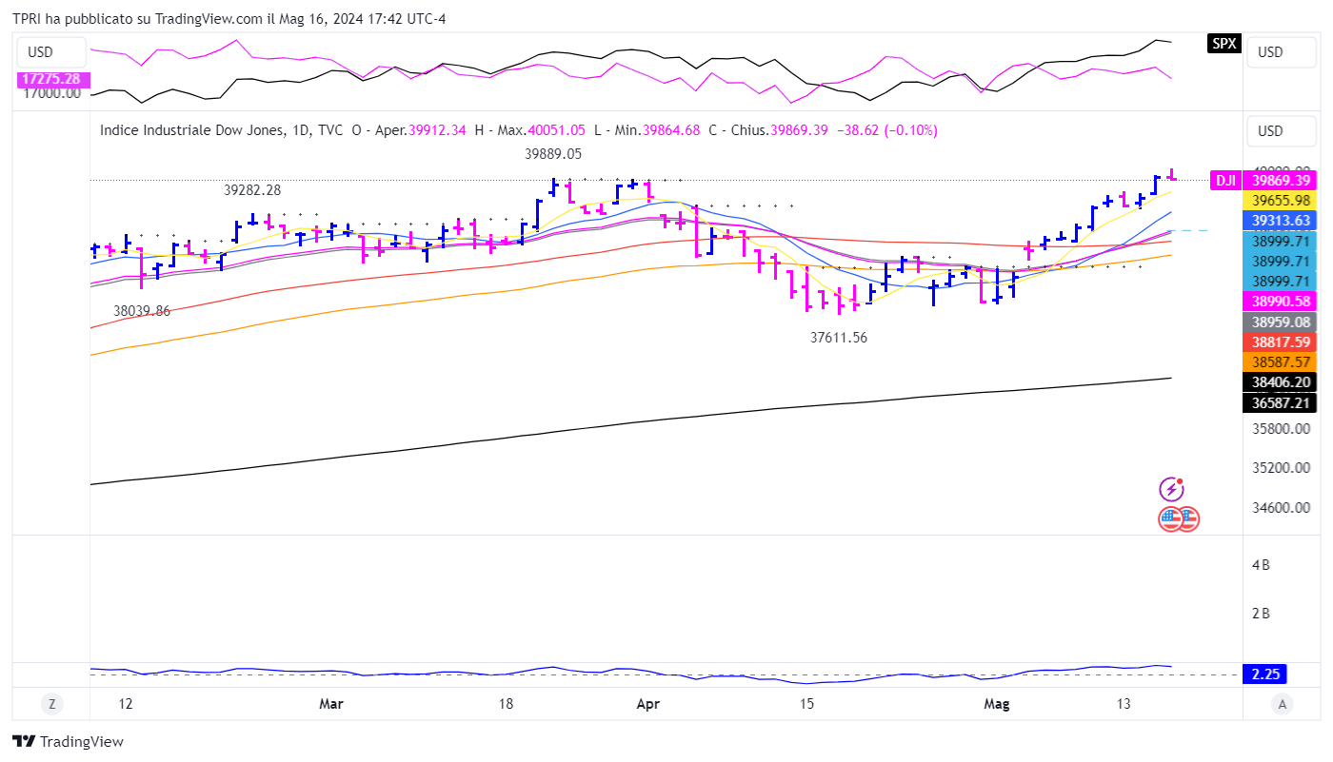Click the blue 2.25 indicator value label

coord(1265,674)
